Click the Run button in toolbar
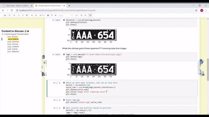 tap(42, 15)
